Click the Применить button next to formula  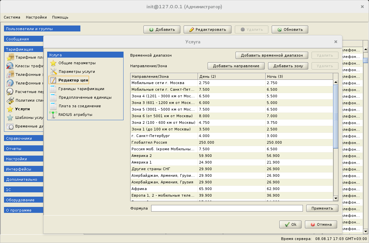pyautogui.click(x=322, y=208)
